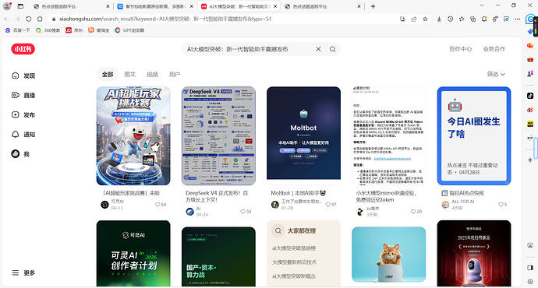Open a new browser tab with plus
Viewport: 538px width, 288px height.
pyautogui.click(x=373, y=6)
